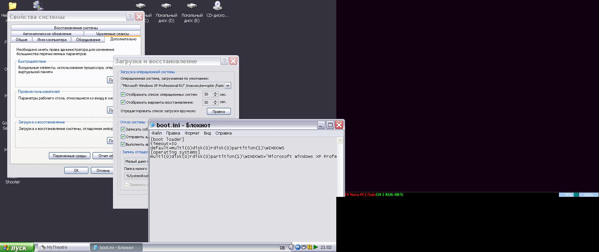Click the Notepad vertical scrollbar up arrow
599x252 pixels.
coord(340,140)
